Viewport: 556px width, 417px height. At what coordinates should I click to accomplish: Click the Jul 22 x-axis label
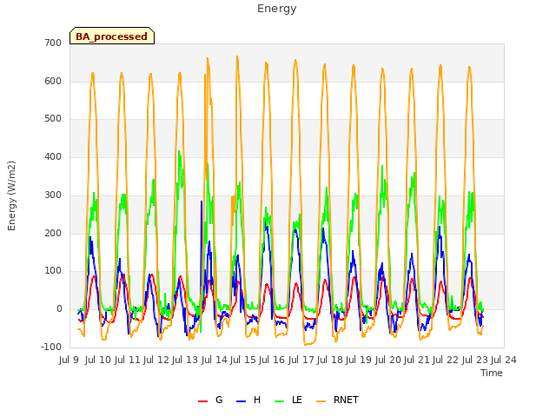point(446,360)
